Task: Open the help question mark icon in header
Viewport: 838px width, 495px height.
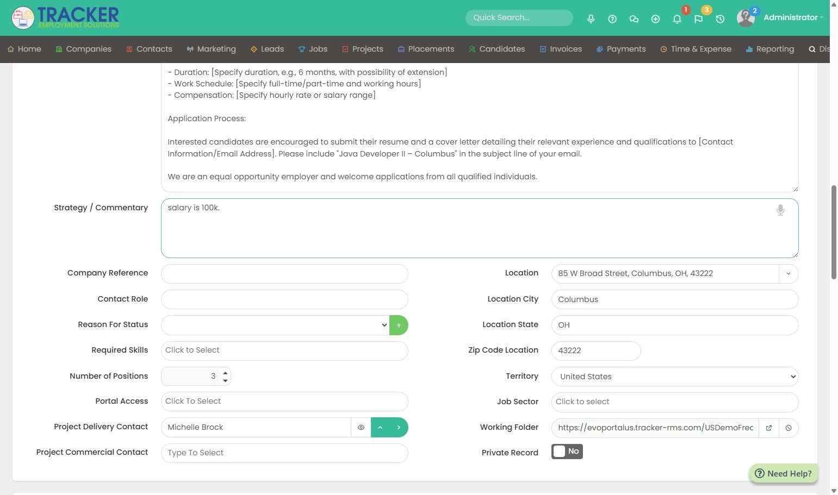Action: click(612, 18)
